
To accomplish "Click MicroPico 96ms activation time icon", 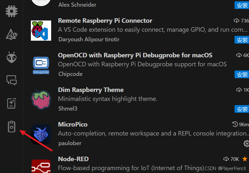I will (x=235, y=124).
